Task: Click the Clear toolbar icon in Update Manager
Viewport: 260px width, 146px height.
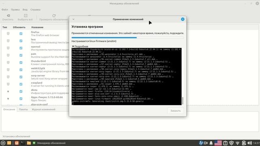Action: [x=8, y=15]
